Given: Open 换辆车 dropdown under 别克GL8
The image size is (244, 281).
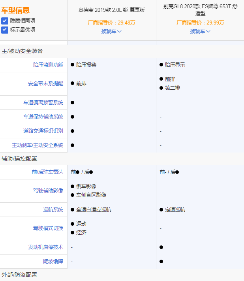Looking at the screenshot, I should click(x=200, y=31).
